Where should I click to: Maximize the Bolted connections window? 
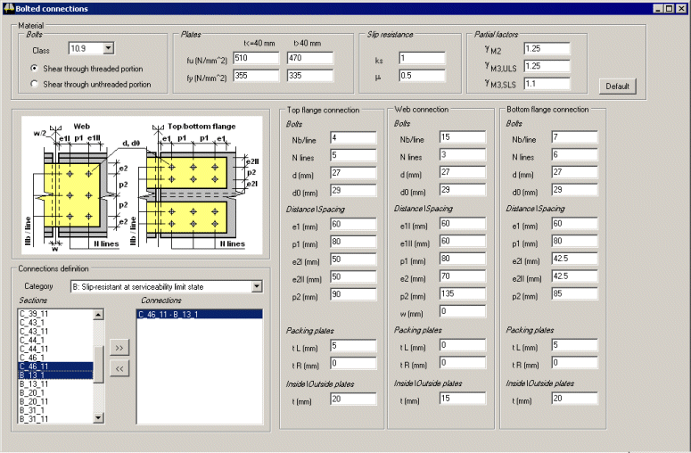pos(668,8)
